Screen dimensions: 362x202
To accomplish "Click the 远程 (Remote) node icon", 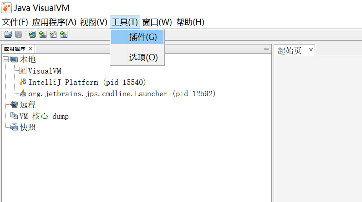I will coord(14,105).
